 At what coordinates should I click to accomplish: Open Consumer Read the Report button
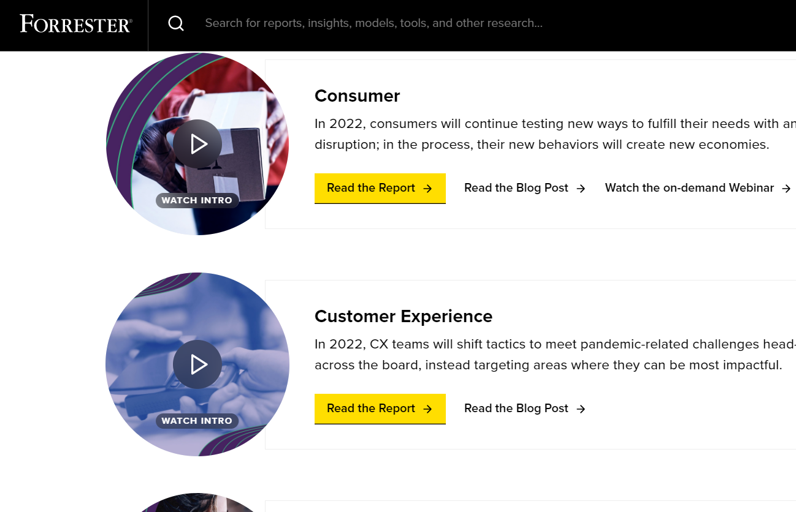380,188
